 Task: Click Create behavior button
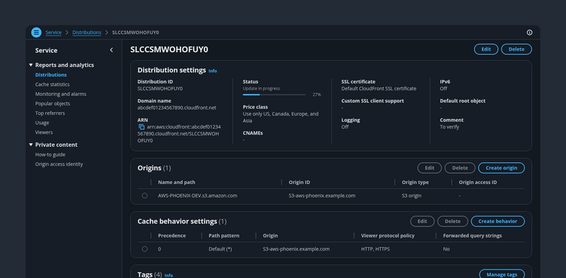(498, 221)
